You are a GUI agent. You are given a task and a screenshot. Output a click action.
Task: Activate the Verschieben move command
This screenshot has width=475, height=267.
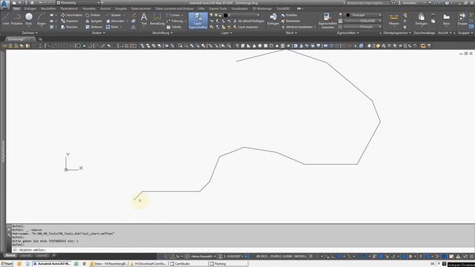(71, 15)
